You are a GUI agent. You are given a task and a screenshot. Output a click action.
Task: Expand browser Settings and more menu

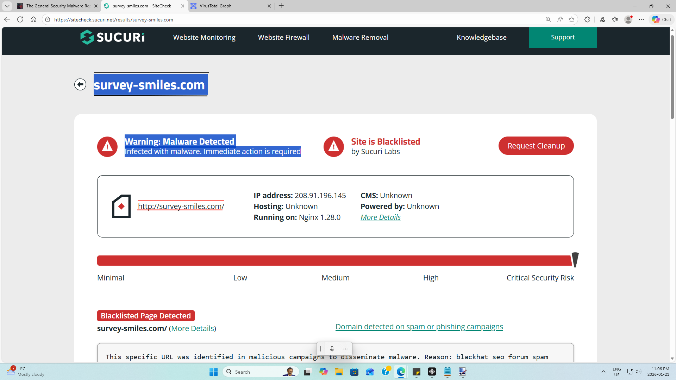tap(641, 19)
